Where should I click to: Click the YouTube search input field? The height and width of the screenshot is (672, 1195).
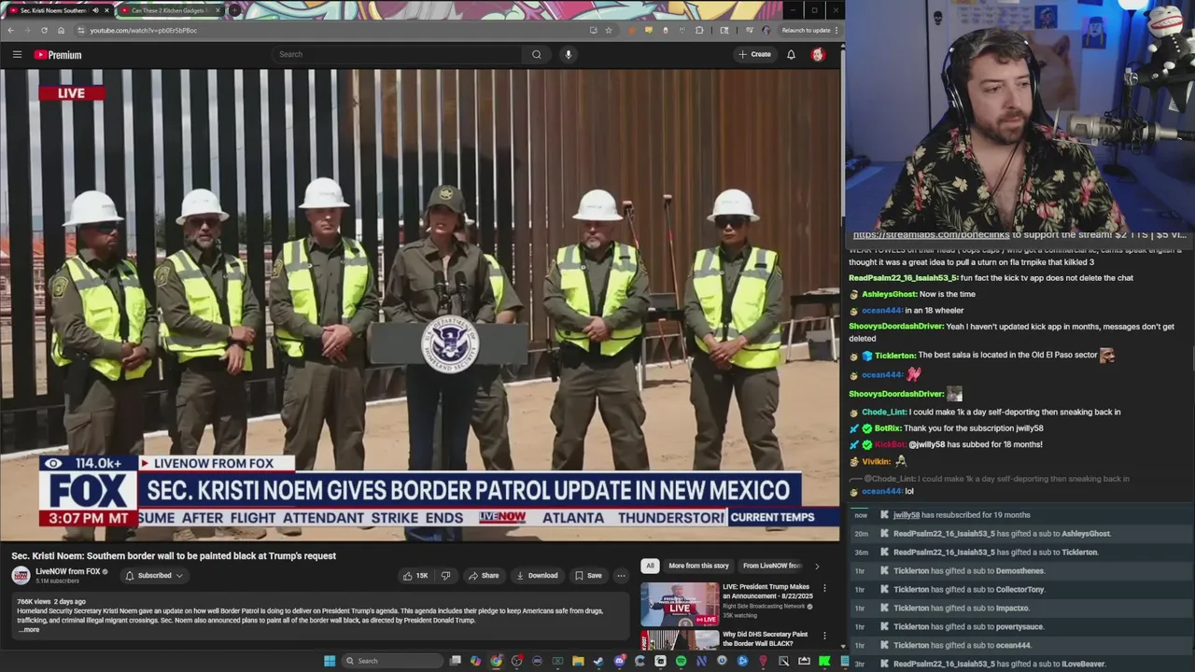pos(397,54)
